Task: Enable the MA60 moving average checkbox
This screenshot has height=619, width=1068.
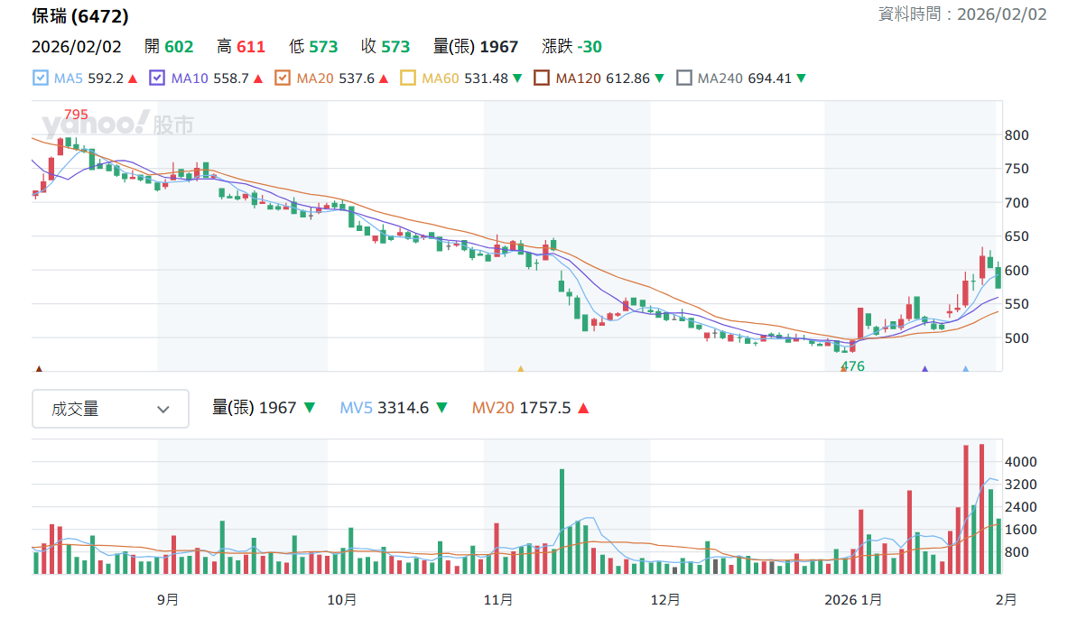Action: click(x=408, y=79)
